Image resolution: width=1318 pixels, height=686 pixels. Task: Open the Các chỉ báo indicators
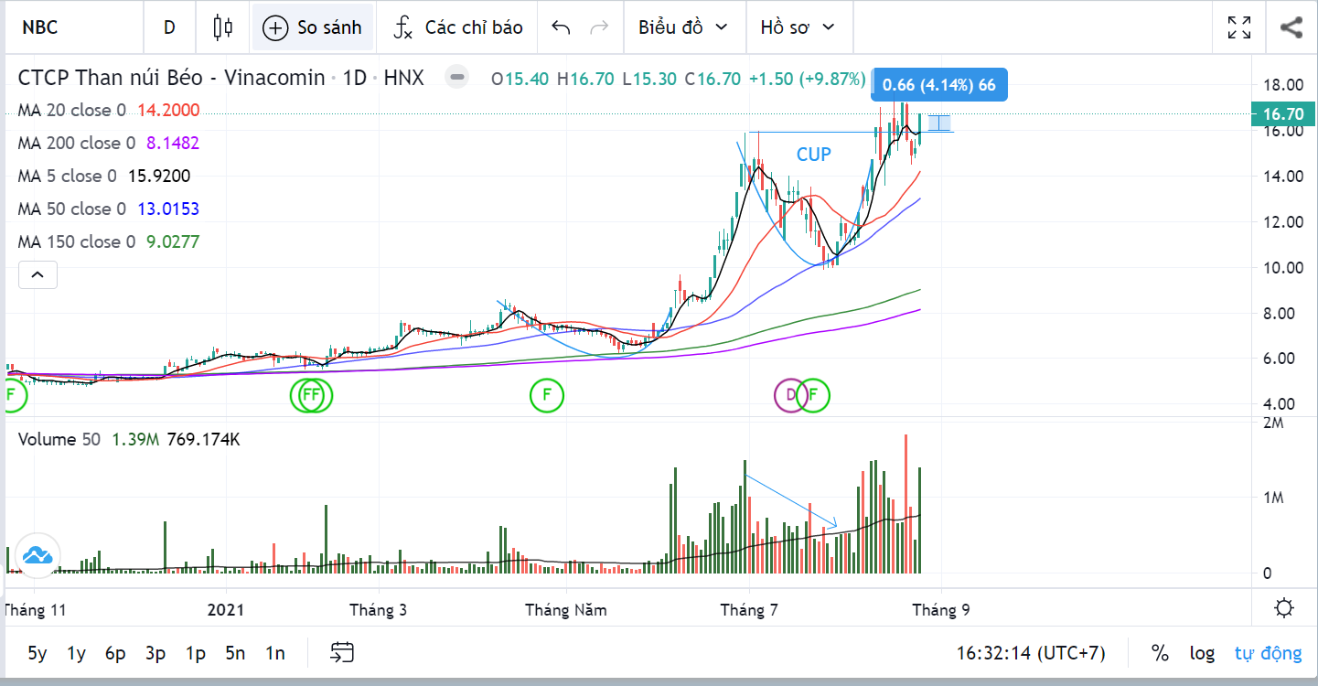pyautogui.click(x=458, y=27)
